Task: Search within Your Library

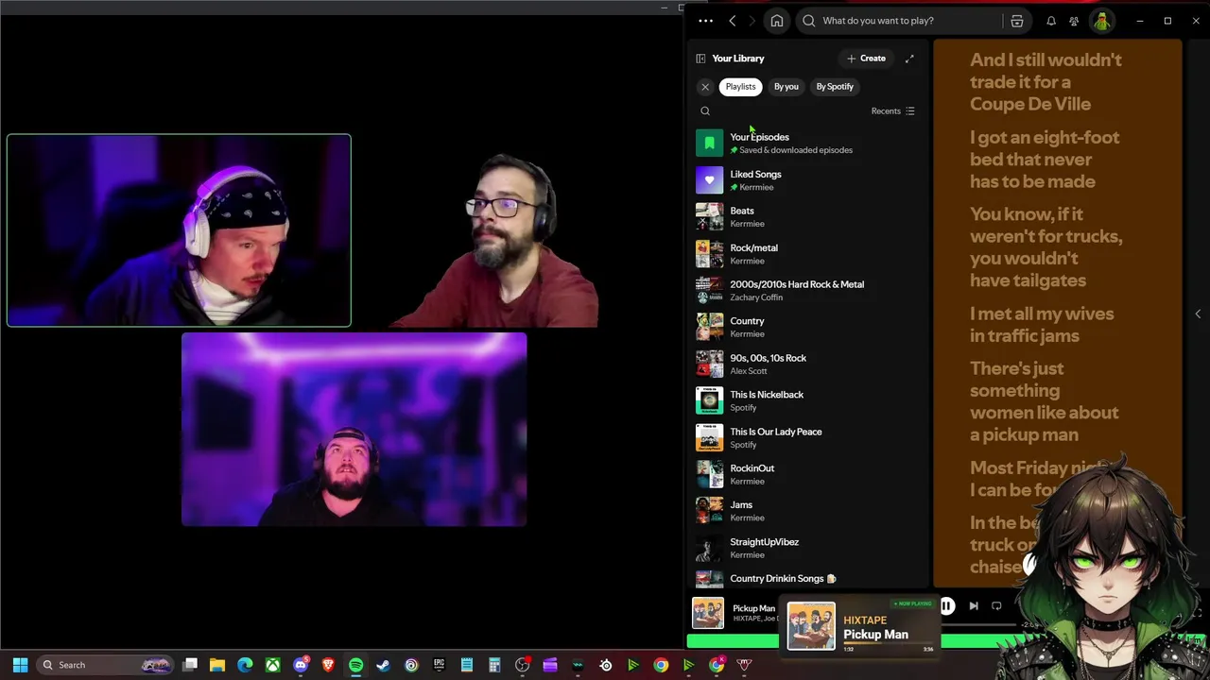Action: [x=705, y=111]
